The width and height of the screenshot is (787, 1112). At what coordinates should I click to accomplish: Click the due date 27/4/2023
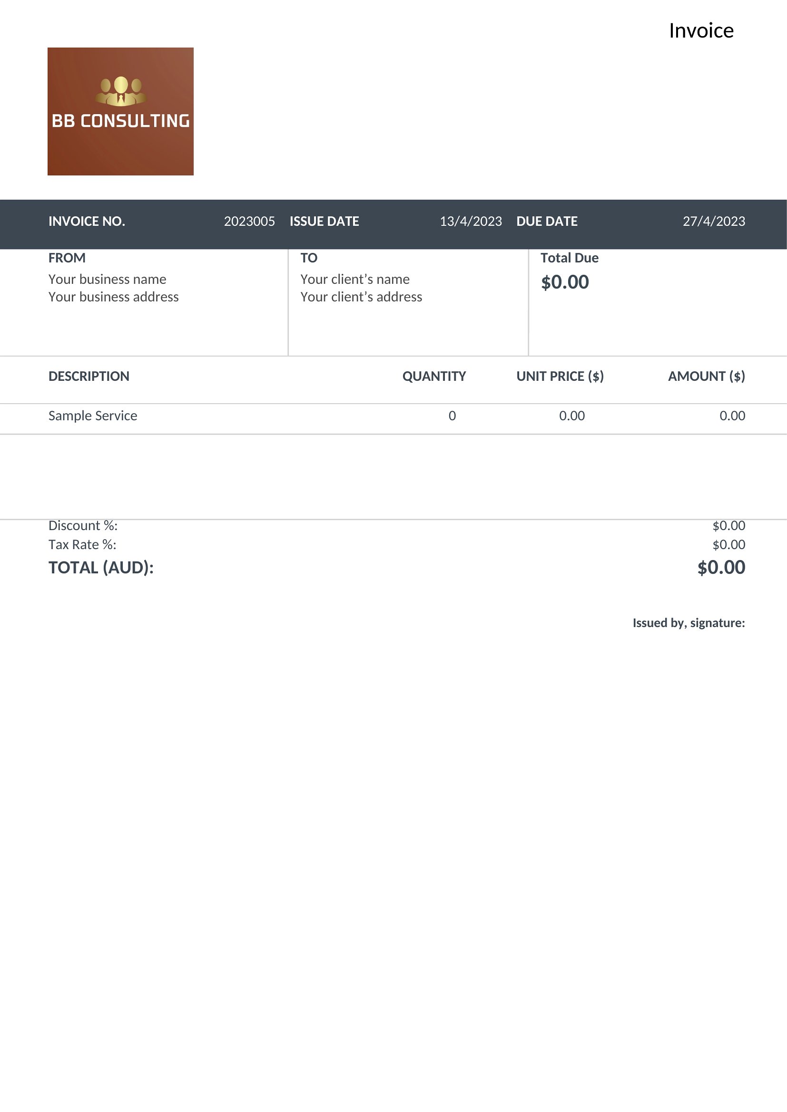point(714,222)
